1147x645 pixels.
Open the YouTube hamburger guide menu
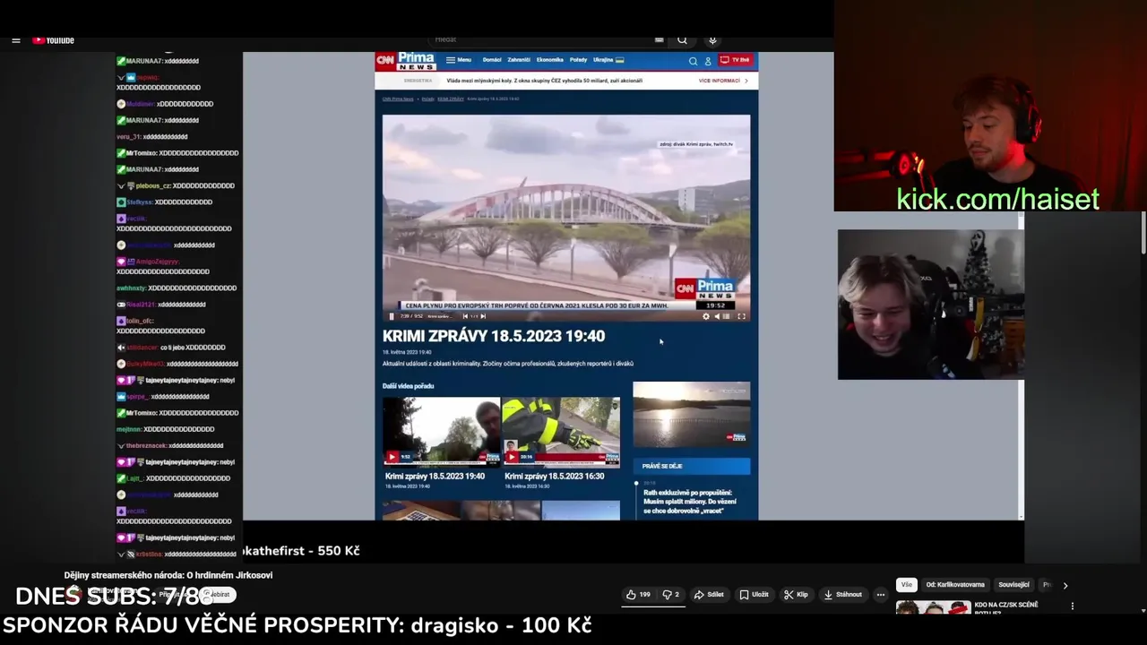click(x=15, y=40)
